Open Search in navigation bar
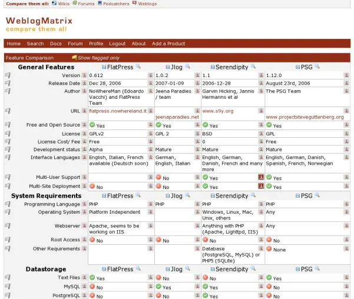 click(35, 44)
